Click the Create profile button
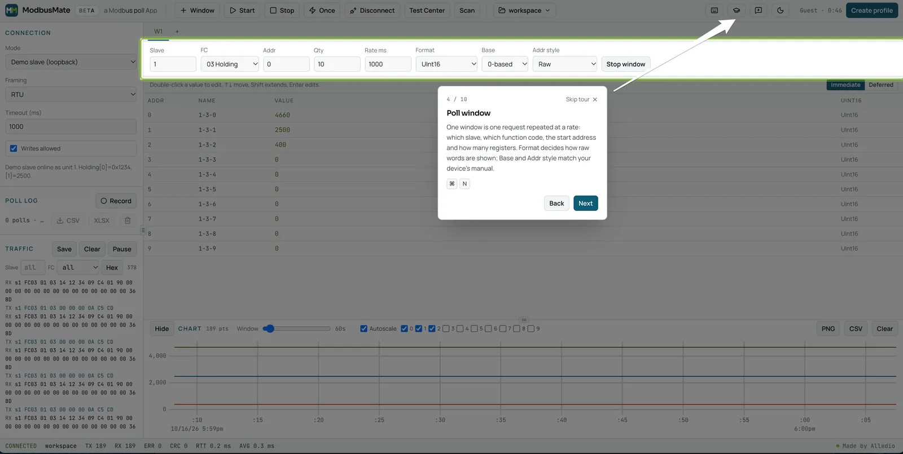This screenshot has height=454, width=903. (x=872, y=10)
